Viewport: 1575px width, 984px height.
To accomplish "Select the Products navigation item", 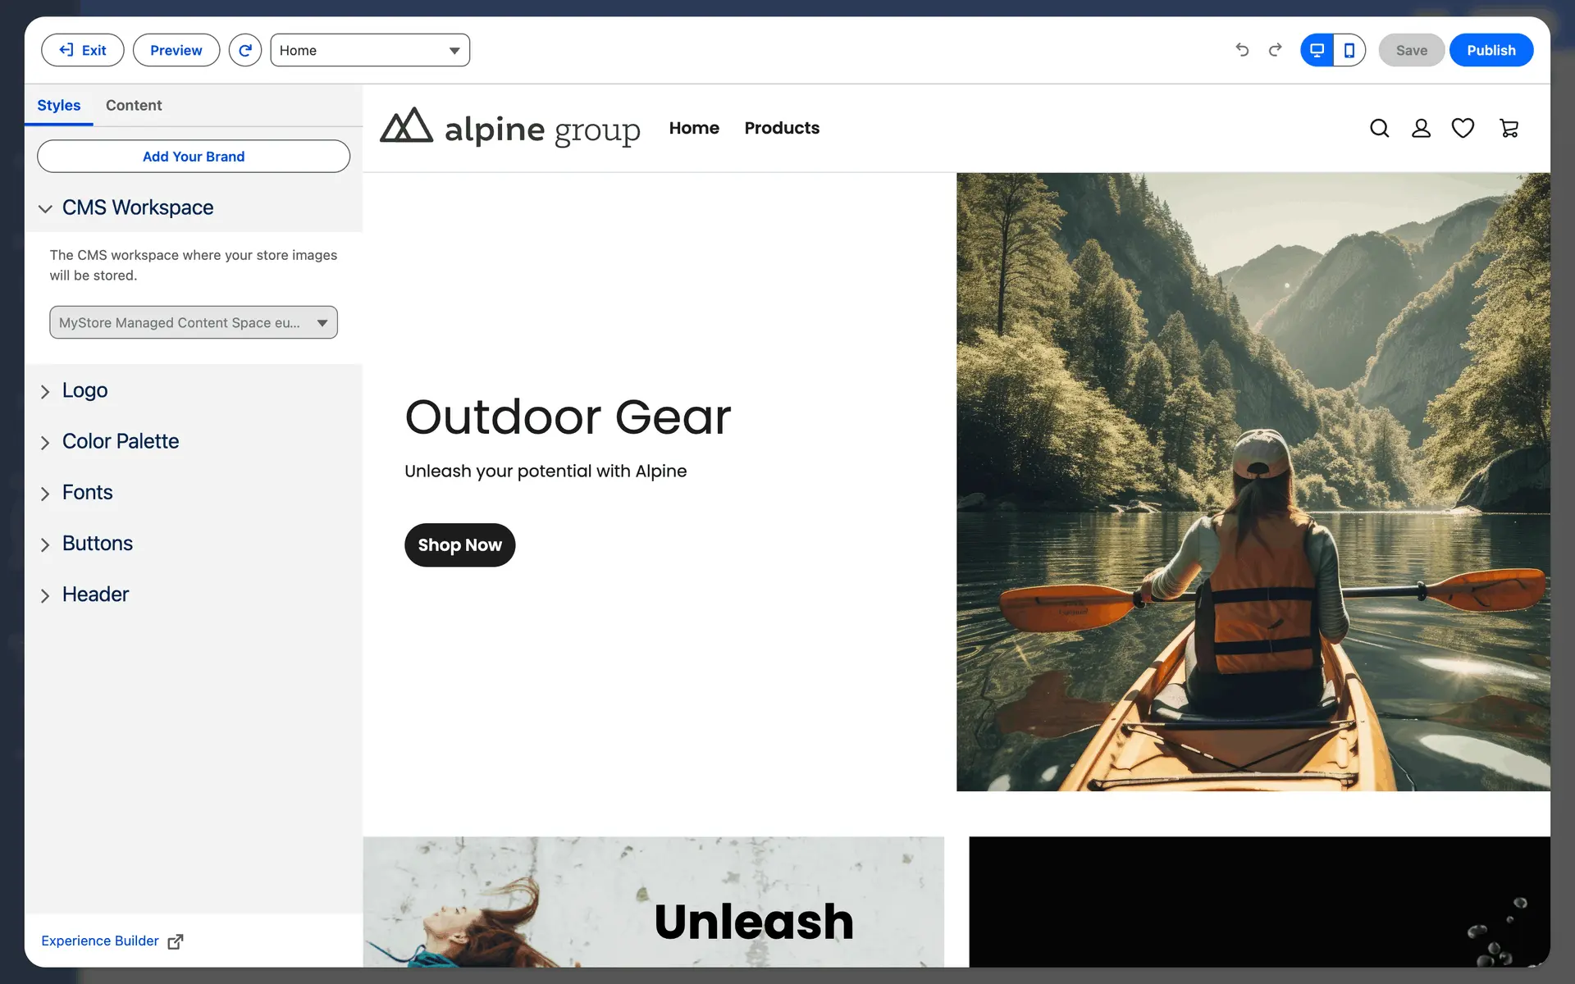I will tap(782, 128).
